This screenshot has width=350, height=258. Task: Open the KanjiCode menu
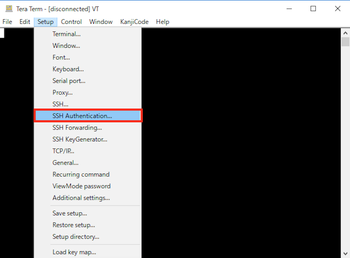[134, 22]
